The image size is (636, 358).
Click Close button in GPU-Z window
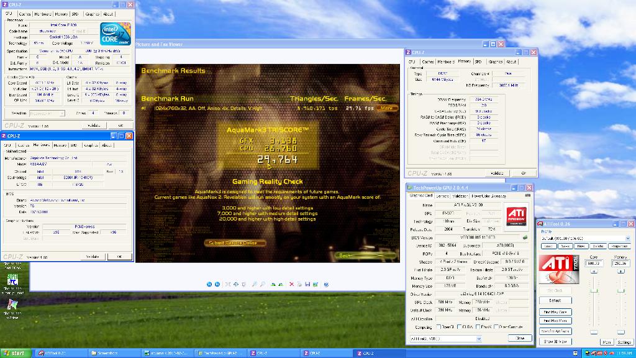tap(520, 338)
